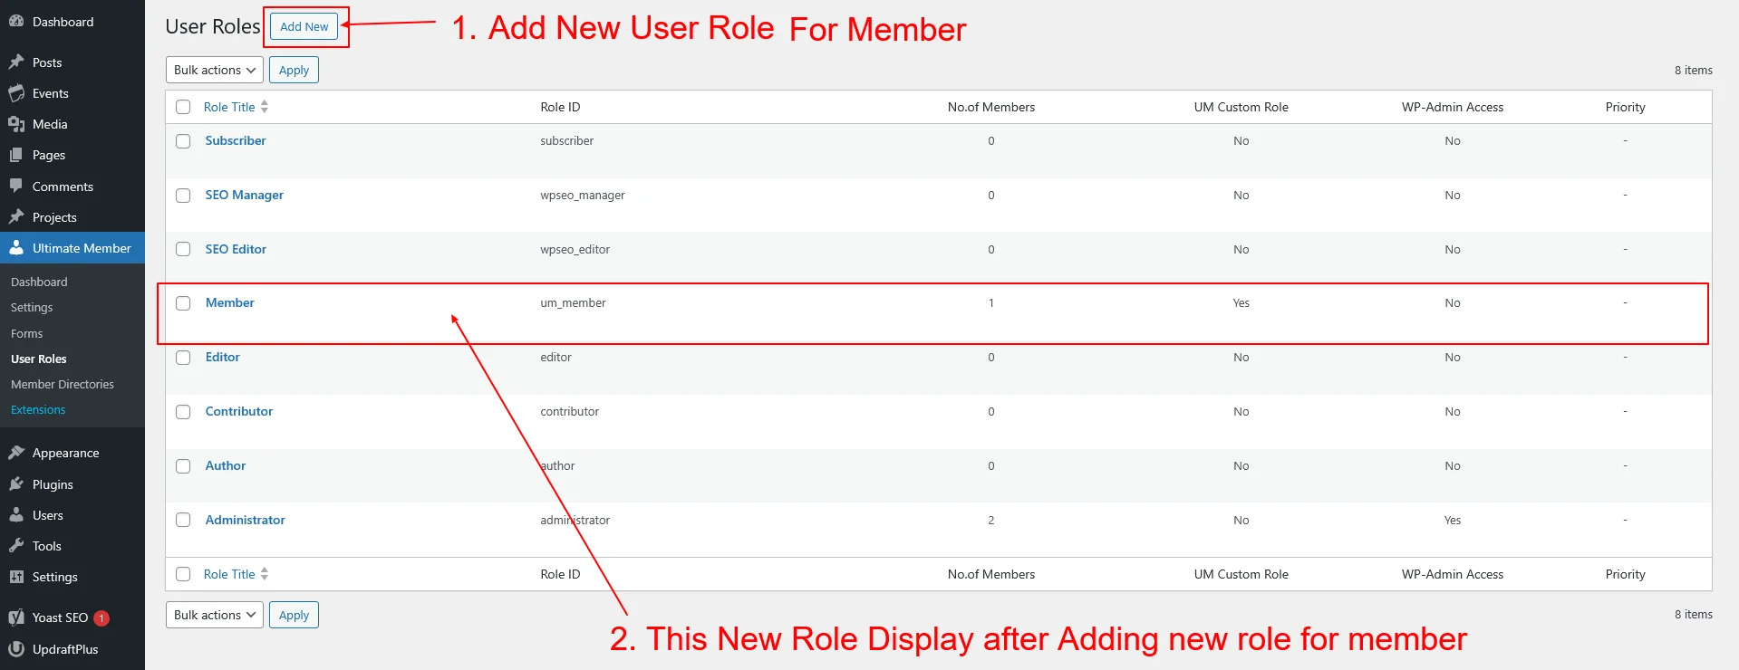Click the UM Custom Role column header
The width and height of the screenshot is (1739, 670).
(x=1241, y=107)
